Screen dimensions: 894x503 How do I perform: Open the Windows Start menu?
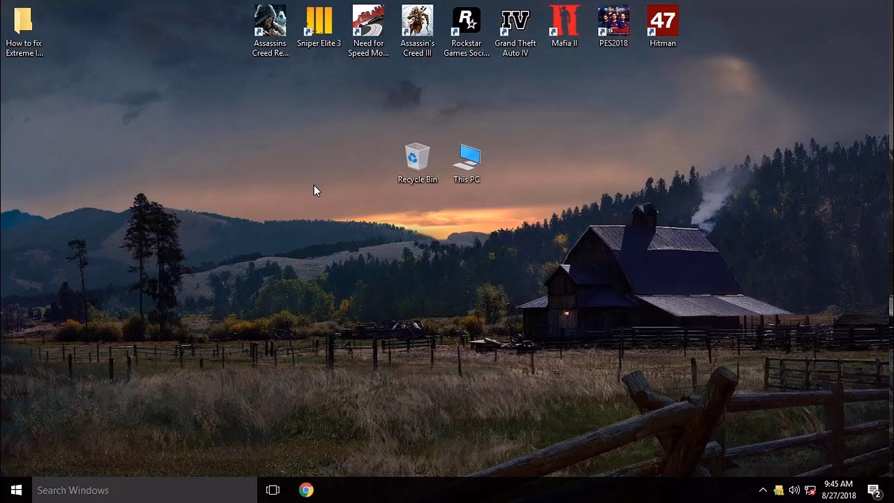[17, 490]
